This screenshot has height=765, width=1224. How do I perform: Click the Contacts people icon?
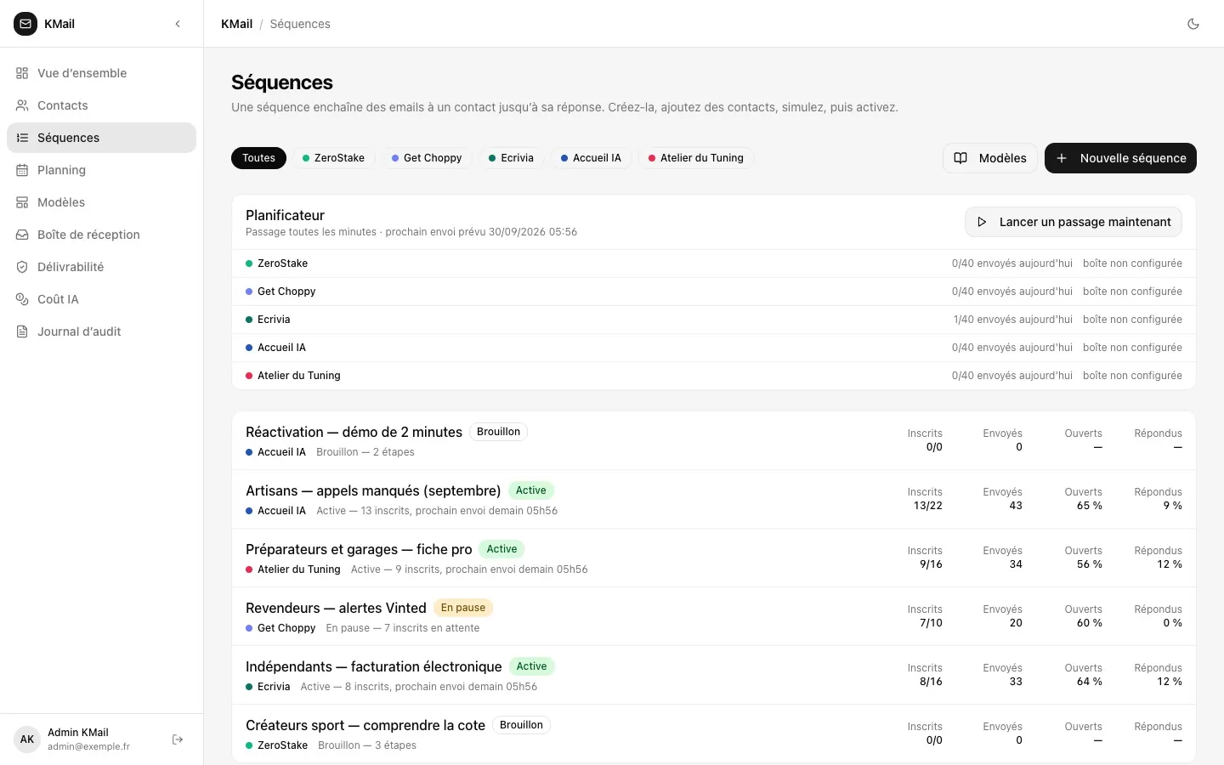pyautogui.click(x=22, y=105)
